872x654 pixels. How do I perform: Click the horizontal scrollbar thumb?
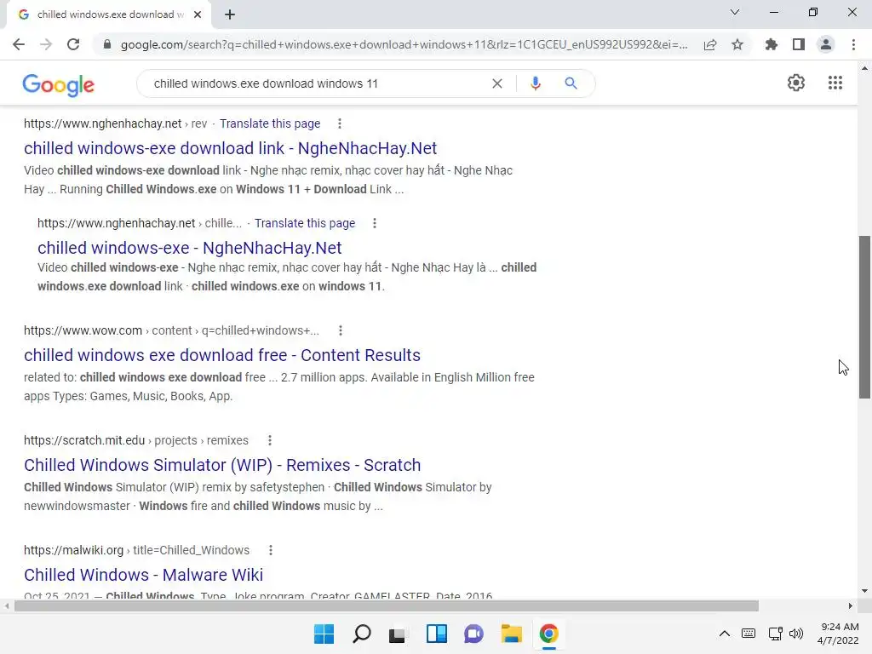pyautogui.click(x=386, y=605)
